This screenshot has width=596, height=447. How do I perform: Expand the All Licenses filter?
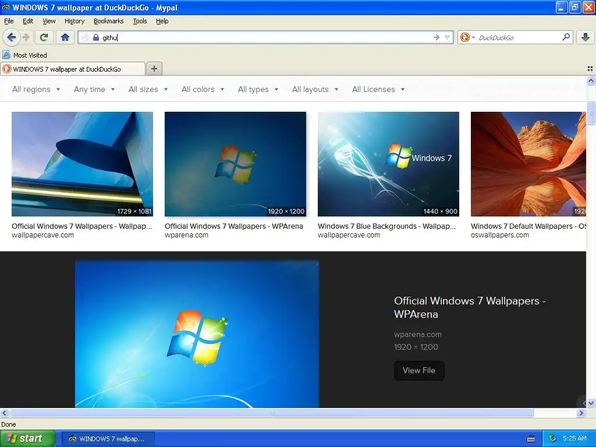point(378,89)
